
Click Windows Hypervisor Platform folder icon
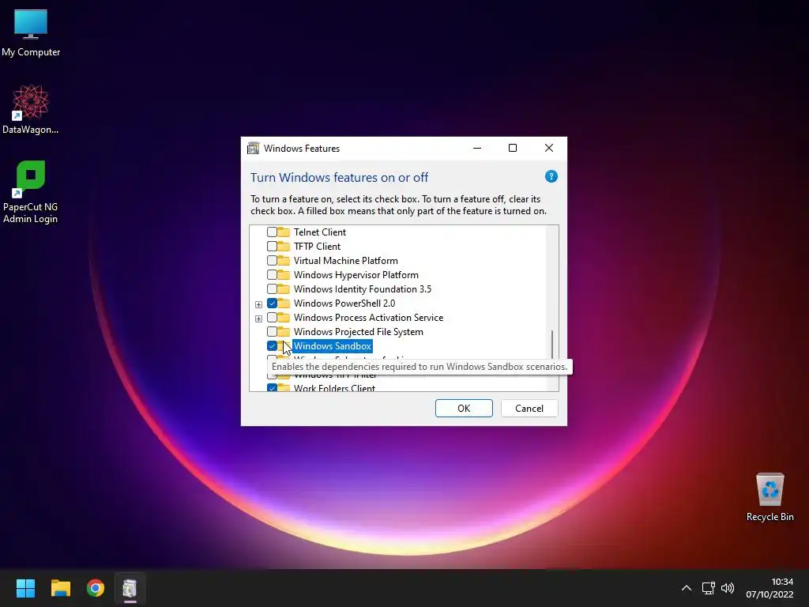click(x=284, y=274)
